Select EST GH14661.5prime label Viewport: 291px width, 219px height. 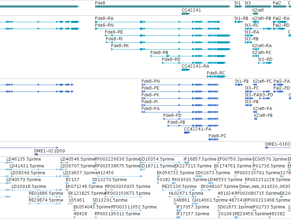(x=210, y=201)
